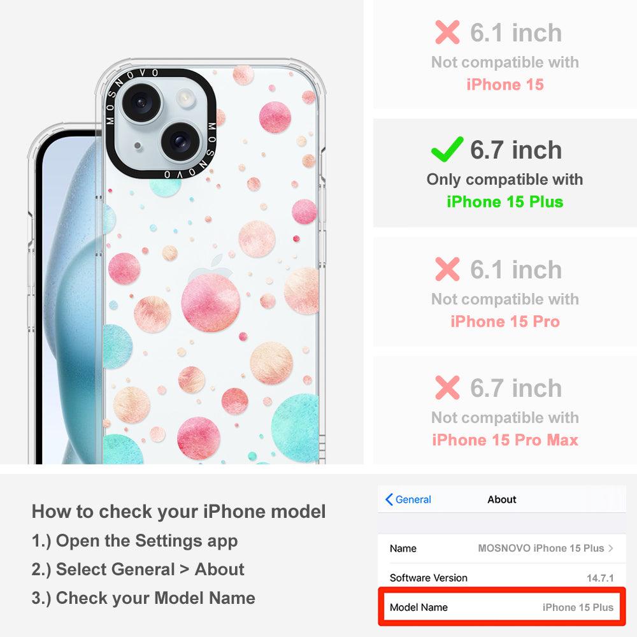This screenshot has height=637, width=637.
Task: Click the red X next to iPhone 15
Action: pyautogui.click(x=447, y=32)
